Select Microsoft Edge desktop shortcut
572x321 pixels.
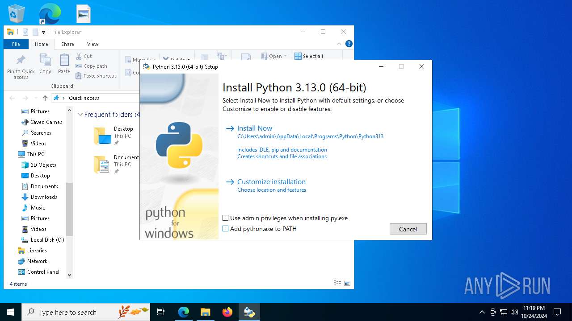(x=50, y=14)
